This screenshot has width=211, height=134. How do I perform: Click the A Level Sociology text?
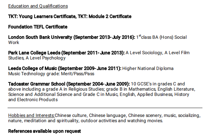(144, 53)
